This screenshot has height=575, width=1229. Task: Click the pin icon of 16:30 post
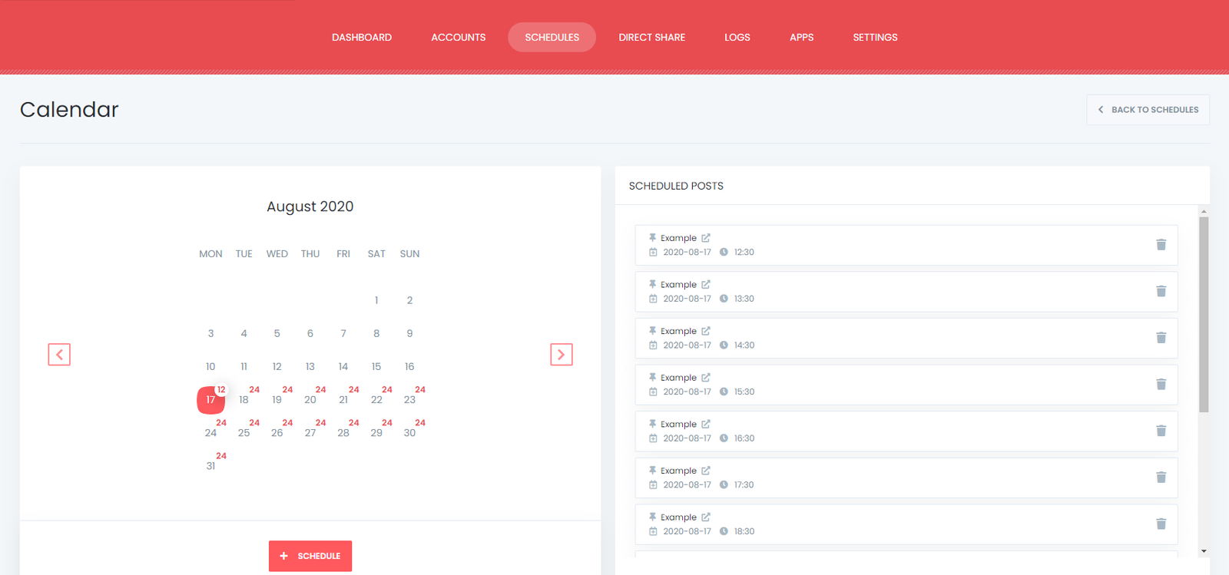[x=653, y=424]
